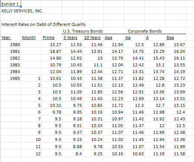Select month 5 Prime value 10.31
This screenshot has height=162, width=194.
pyautogui.click(x=52, y=105)
